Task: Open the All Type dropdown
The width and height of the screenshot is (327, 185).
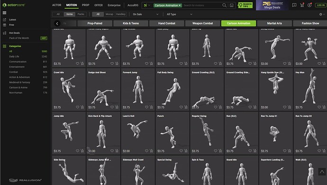Action: tap(179, 14)
